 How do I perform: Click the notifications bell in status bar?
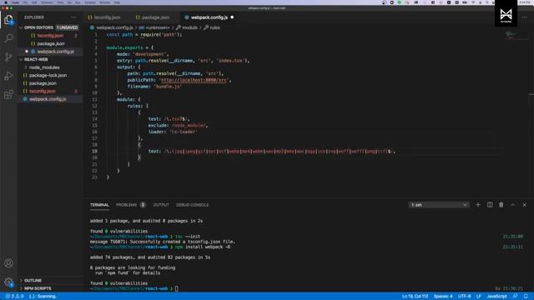pos(526,297)
